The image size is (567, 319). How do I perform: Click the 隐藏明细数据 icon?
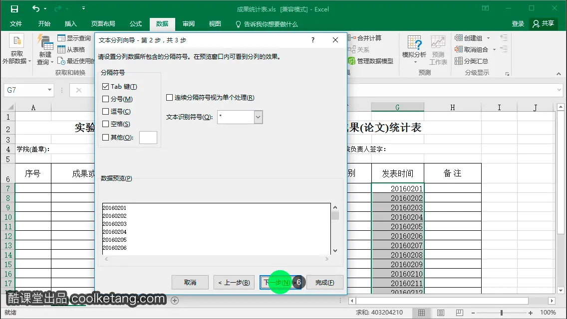point(504,49)
